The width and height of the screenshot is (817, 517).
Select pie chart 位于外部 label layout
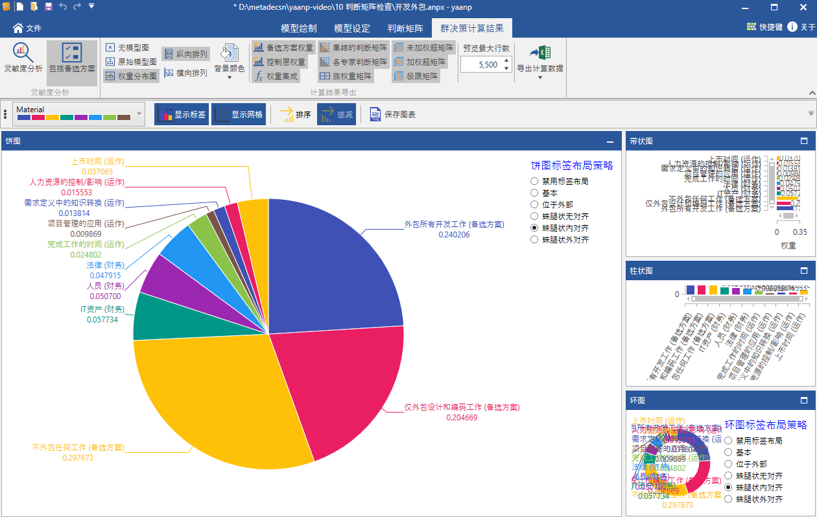[534, 204]
